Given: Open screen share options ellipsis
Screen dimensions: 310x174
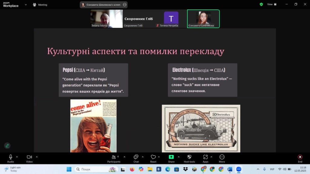Looking at the screenshot, I should point(124,5).
